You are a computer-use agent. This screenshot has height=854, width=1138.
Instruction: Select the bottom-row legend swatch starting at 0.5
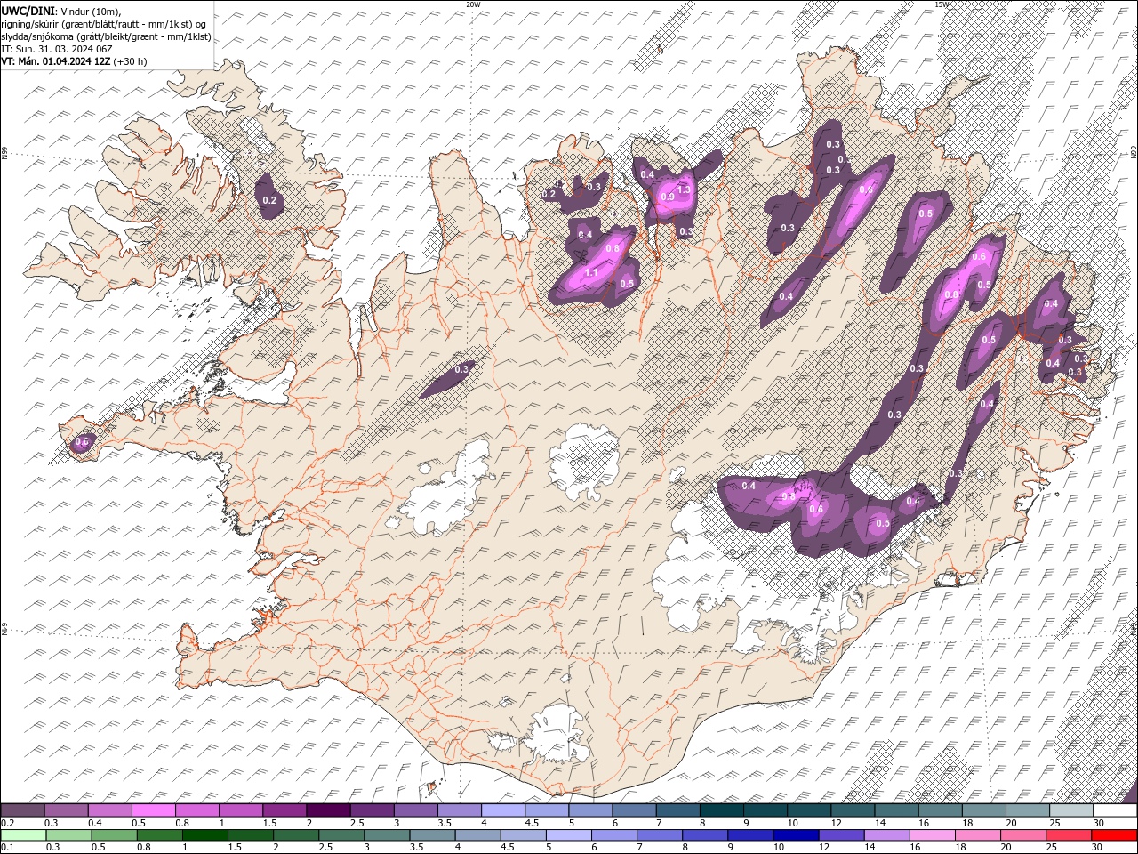click(114, 834)
